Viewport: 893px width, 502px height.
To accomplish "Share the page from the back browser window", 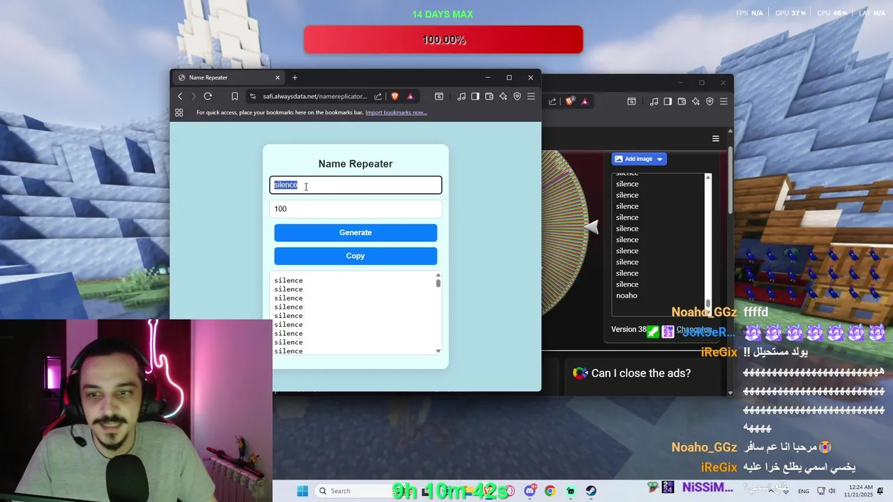I will (x=553, y=101).
